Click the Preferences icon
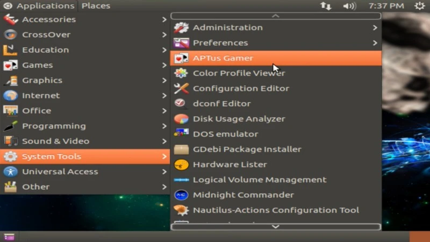The height and width of the screenshot is (242, 430). 181,43
